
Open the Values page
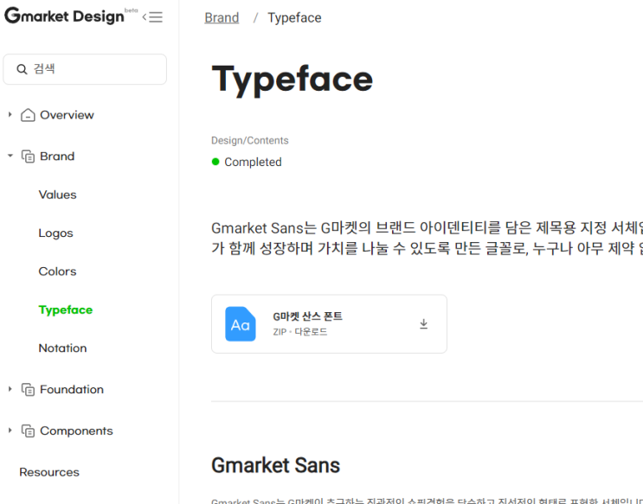click(x=57, y=195)
